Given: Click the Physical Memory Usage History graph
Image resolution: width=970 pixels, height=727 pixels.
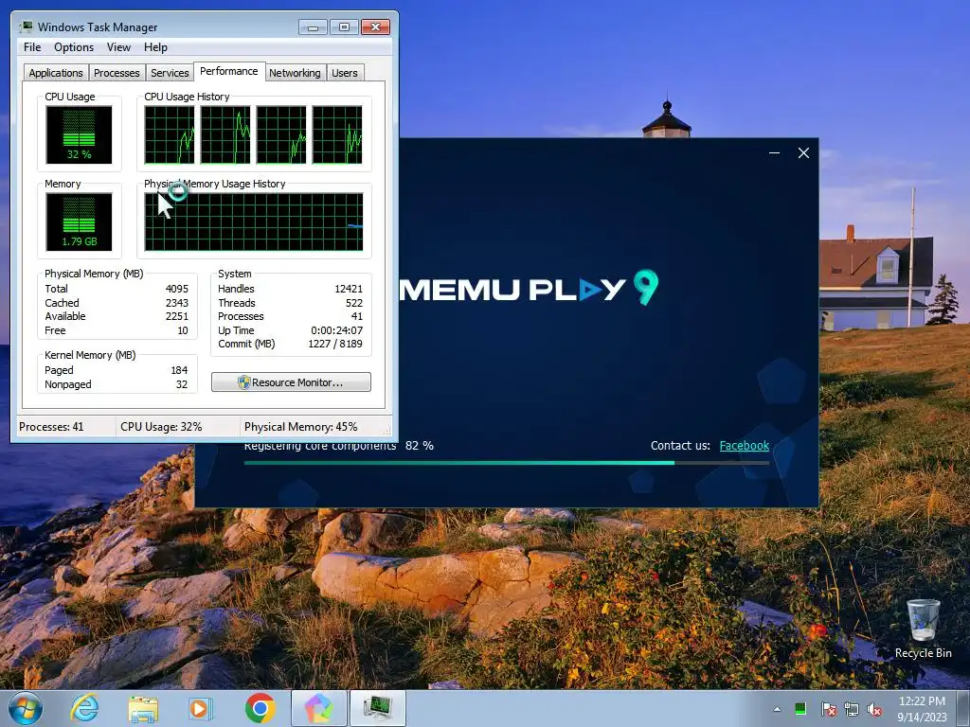Looking at the screenshot, I should [x=254, y=222].
